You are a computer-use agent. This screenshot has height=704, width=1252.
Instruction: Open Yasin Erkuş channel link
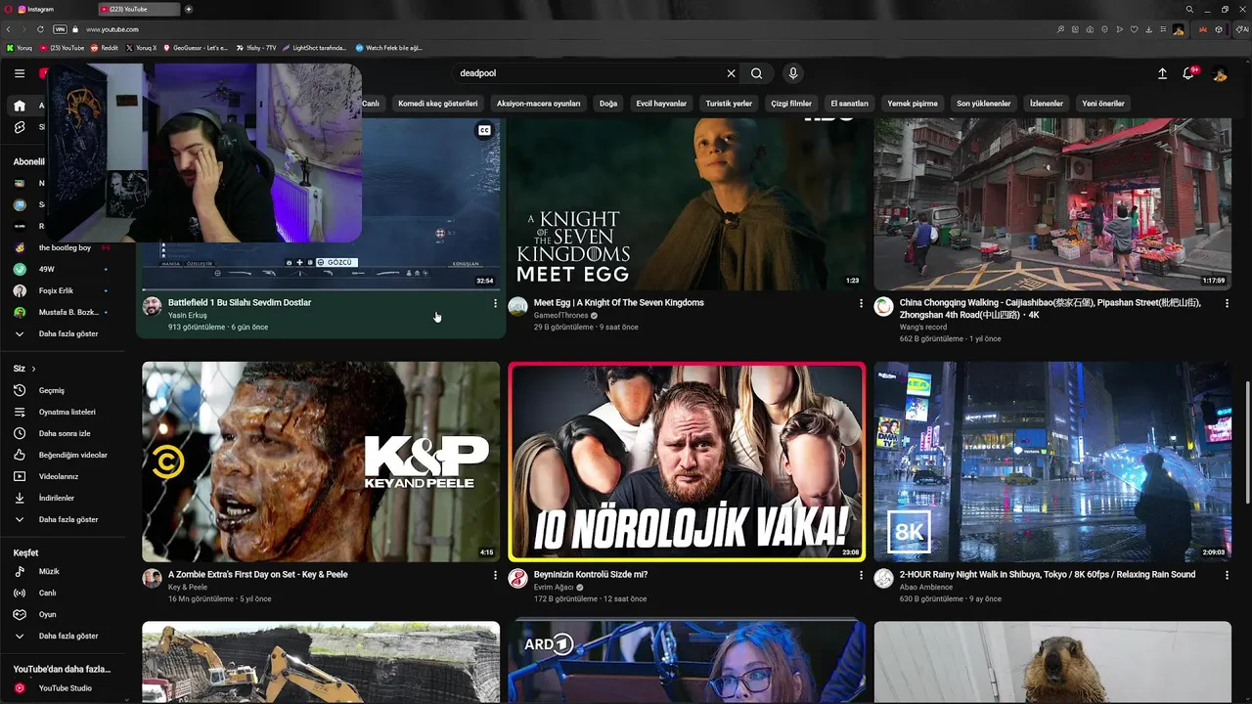pos(188,316)
